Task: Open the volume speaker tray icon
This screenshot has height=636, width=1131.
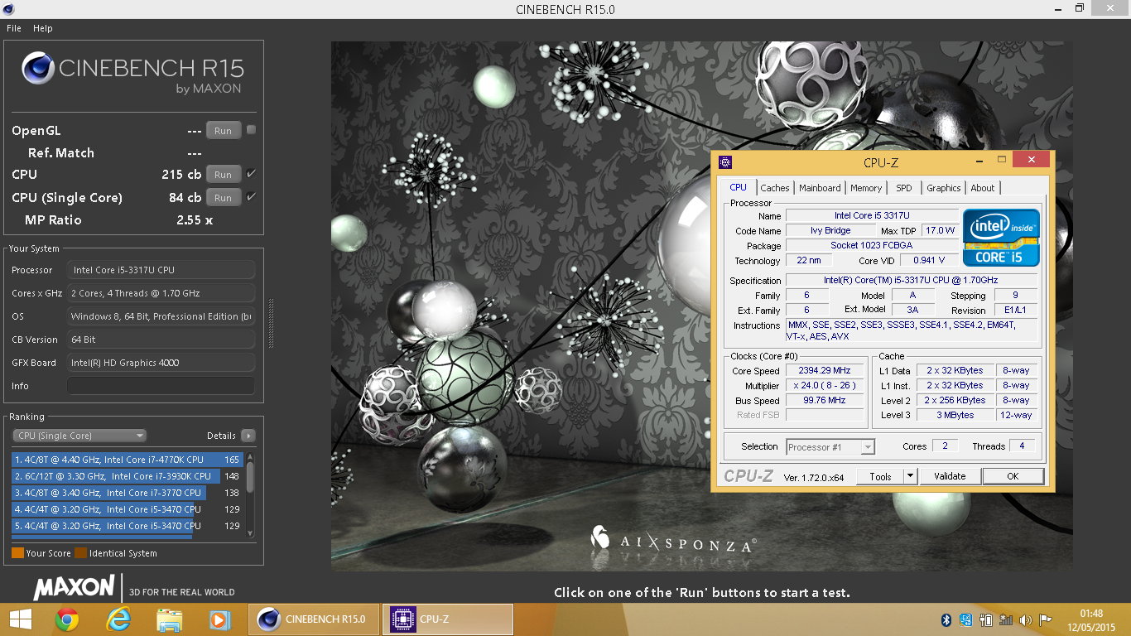Action: (1026, 619)
